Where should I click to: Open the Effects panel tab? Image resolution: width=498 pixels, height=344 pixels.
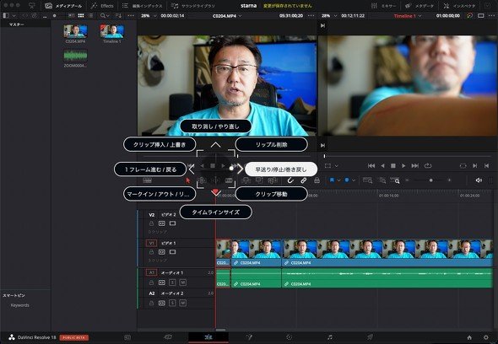102,6
